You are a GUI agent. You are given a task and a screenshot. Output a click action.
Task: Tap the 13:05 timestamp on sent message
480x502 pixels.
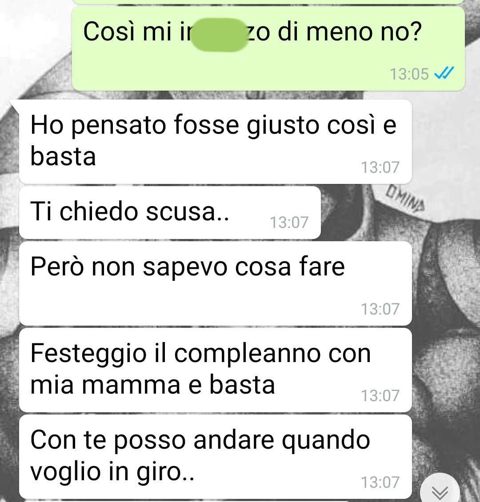tap(409, 74)
